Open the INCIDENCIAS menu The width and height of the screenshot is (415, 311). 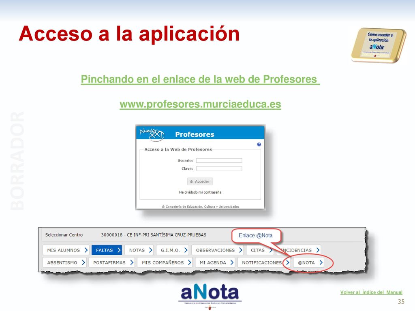[x=299, y=250]
